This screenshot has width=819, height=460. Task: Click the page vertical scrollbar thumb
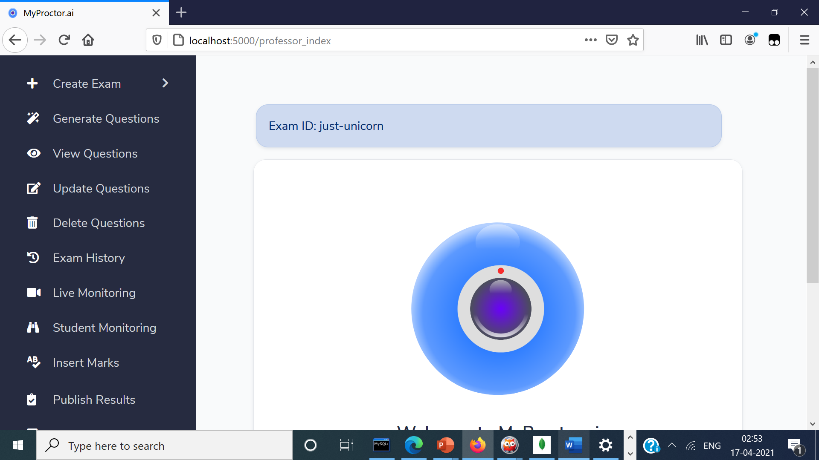(x=812, y=175)
